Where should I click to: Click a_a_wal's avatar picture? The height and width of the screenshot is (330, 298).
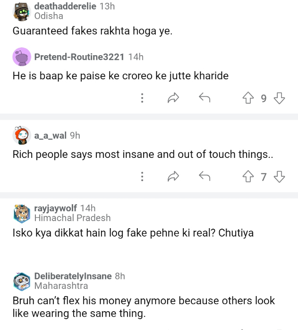tap(22, 136)
